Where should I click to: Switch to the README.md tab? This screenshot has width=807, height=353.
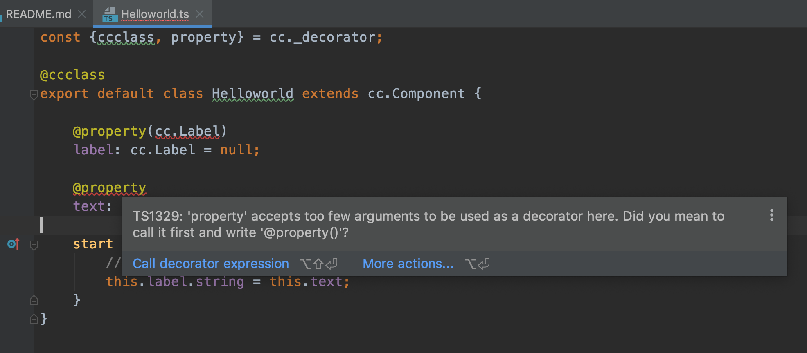coord(38,14)
